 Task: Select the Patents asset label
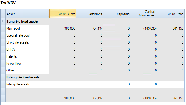tap(11, 56)
